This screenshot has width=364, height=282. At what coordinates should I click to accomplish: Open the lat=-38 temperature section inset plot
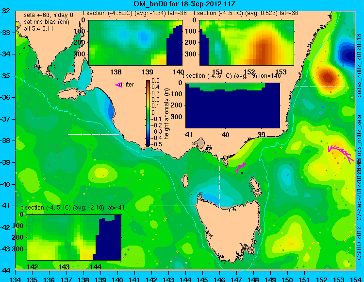coord(135,43)
